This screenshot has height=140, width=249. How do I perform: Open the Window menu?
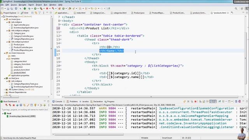click(x=53, y=5)
